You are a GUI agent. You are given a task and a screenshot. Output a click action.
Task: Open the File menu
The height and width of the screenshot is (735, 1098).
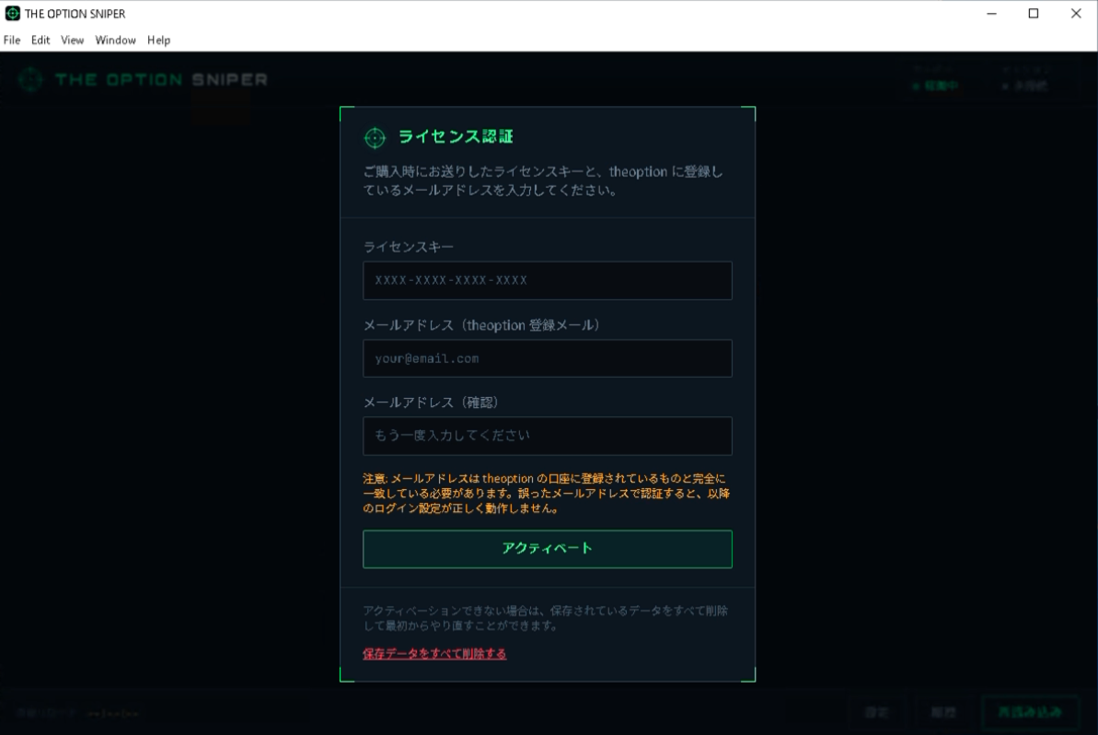click(x=12, y=40)
